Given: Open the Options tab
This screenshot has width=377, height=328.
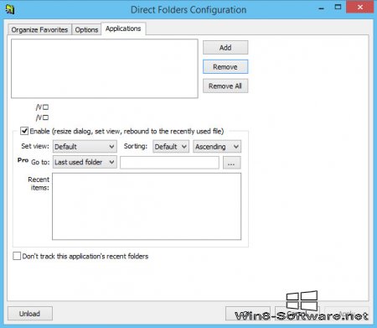Looking at the screenshot, I should [x=86, y=29].
